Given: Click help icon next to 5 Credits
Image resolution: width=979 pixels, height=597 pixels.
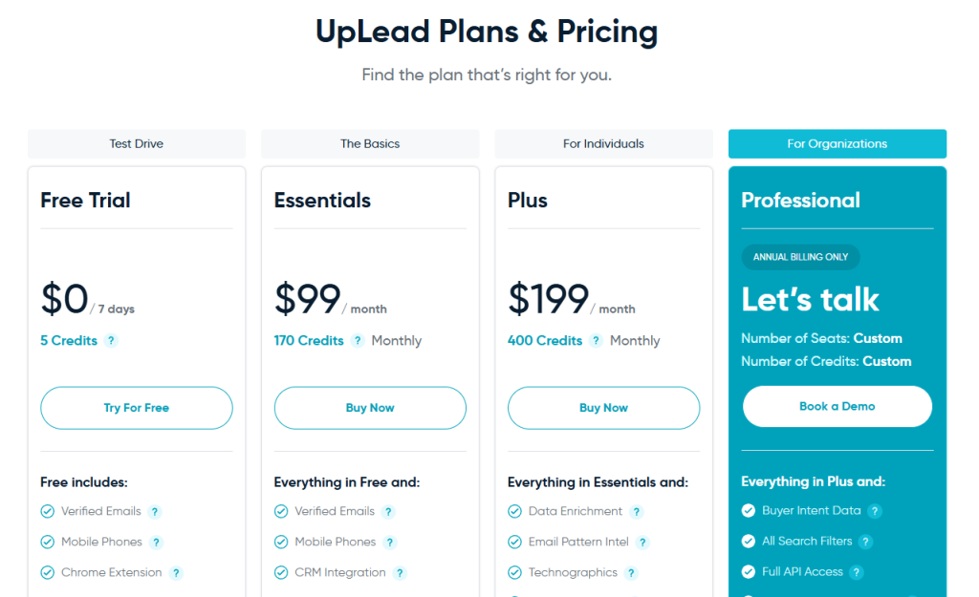Looking at the screenshot, I should click(111, 341).
